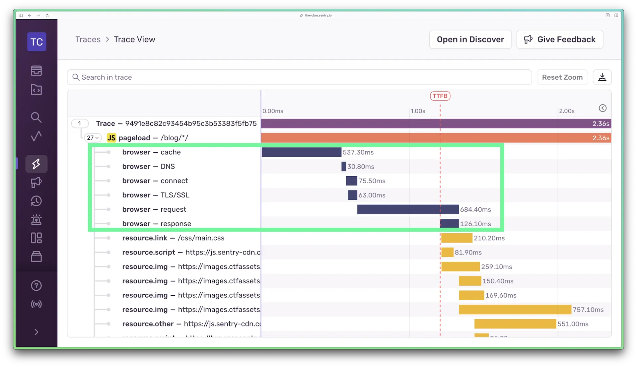Open the What's New broadcast icon
Viewport: 637px width, 367px height.
pyautogui.click(x=36, y=304)
